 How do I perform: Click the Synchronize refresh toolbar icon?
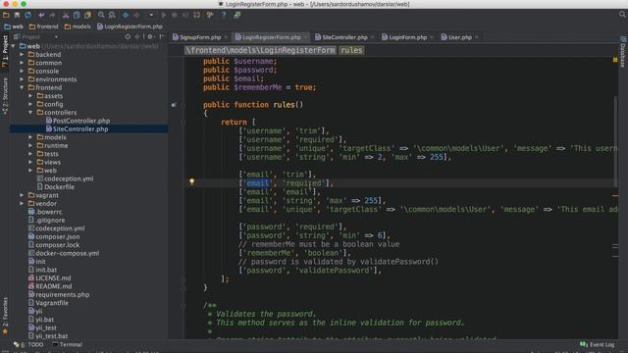click(x=28, y=16)
